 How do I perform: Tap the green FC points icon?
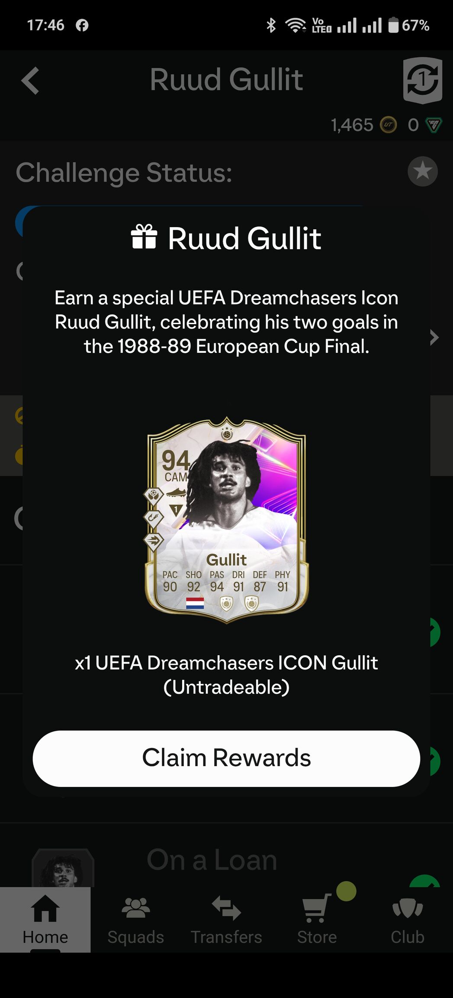click(434, 125)
